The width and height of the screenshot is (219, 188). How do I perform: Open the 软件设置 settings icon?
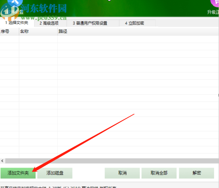[x=15, y=3]
